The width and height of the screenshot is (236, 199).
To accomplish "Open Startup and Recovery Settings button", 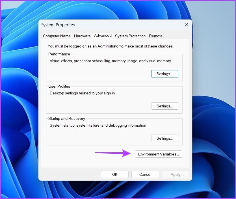I will coord(165,138).
